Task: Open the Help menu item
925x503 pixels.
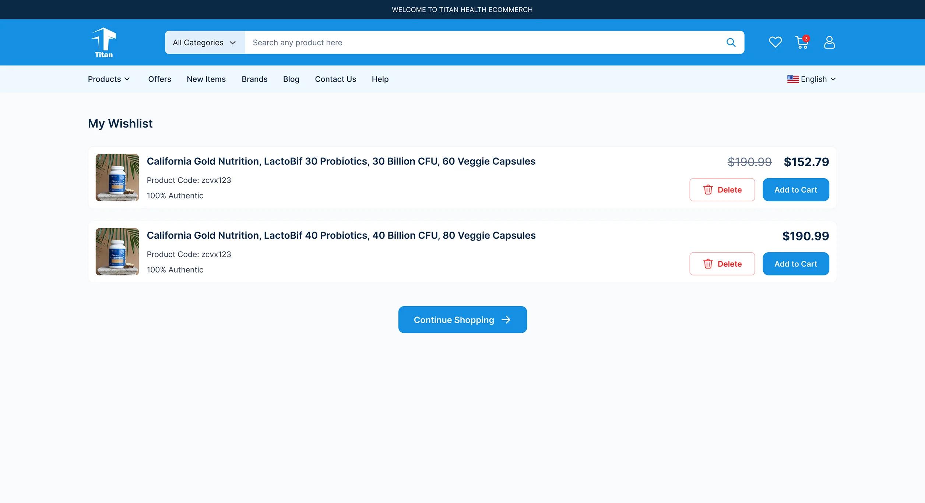Action: [x=380, y=79]
